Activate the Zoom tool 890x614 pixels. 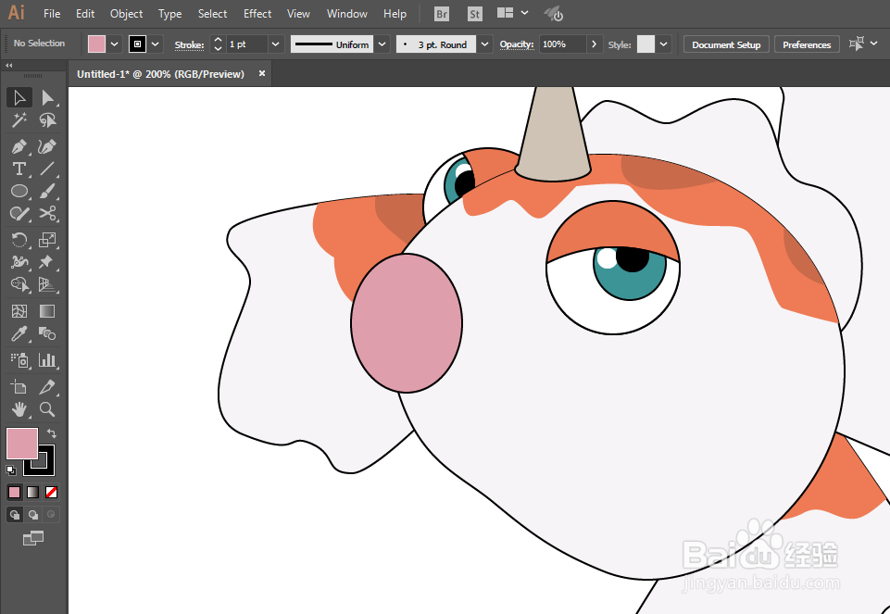47,409
